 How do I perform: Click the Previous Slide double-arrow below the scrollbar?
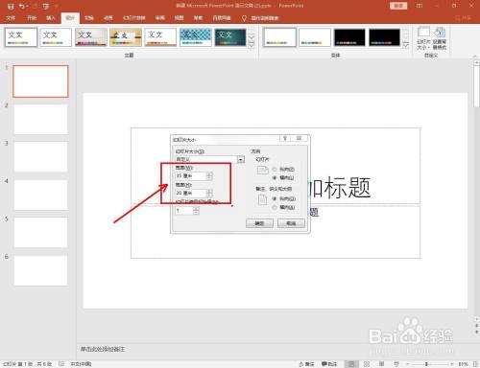click(x=476, y=325)
